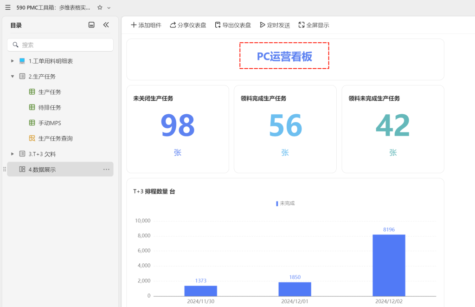The image size is (475, 307).
Task: Click the 领料未完成生产任务 card value 42
Action: coord(393,125)
